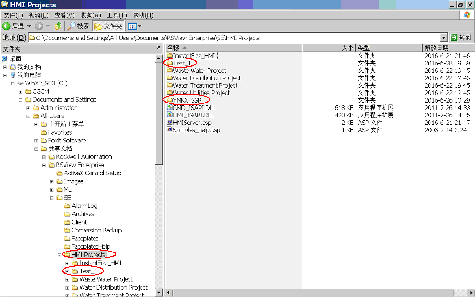The width and height of the screenshot is (475, 297).
Task: Open the Views icon dropdown
Action: [x=135, y=26]
